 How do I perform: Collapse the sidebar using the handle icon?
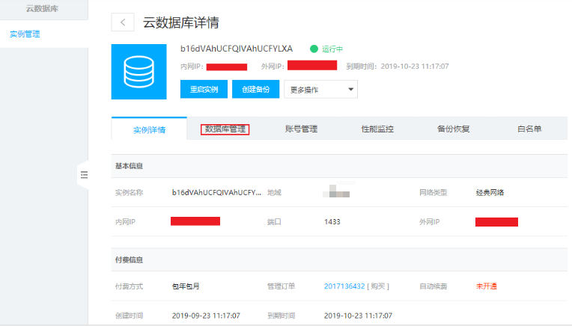pos(83,174)
